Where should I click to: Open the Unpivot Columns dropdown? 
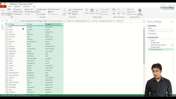point(54,9)
